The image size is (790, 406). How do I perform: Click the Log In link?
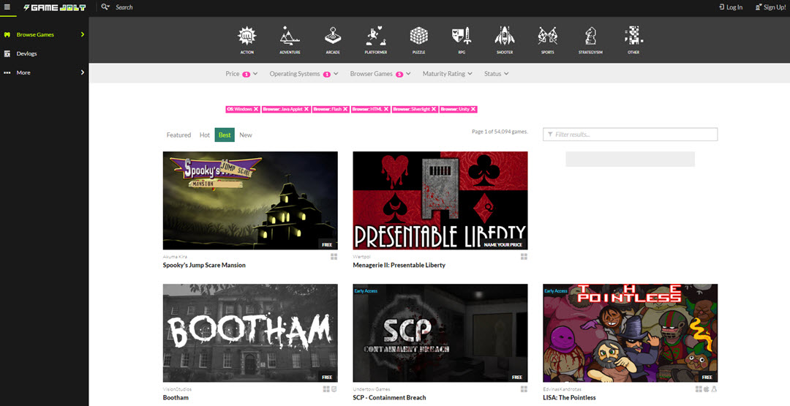[x=731, y=7]
